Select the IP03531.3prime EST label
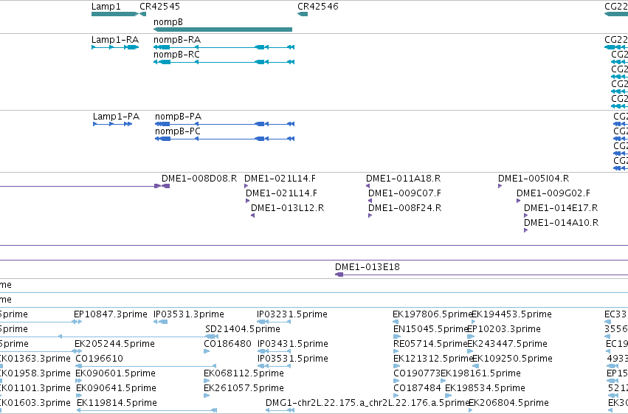The image size is (628, 414). point(189,314)
